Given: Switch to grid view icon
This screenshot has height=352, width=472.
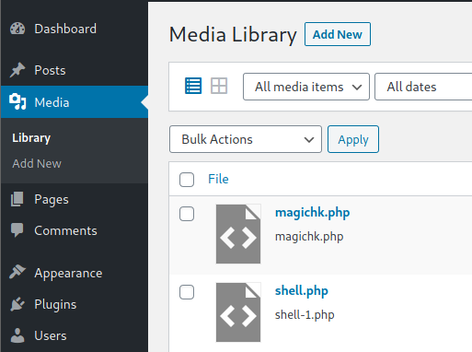Looking at the screenshot, I should 219,86.
